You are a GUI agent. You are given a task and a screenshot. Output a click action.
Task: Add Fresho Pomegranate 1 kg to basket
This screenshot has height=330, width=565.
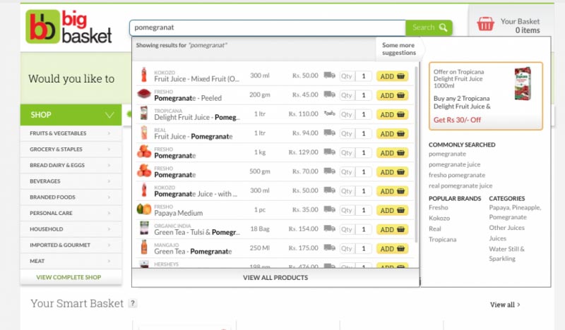coord(392,152)
